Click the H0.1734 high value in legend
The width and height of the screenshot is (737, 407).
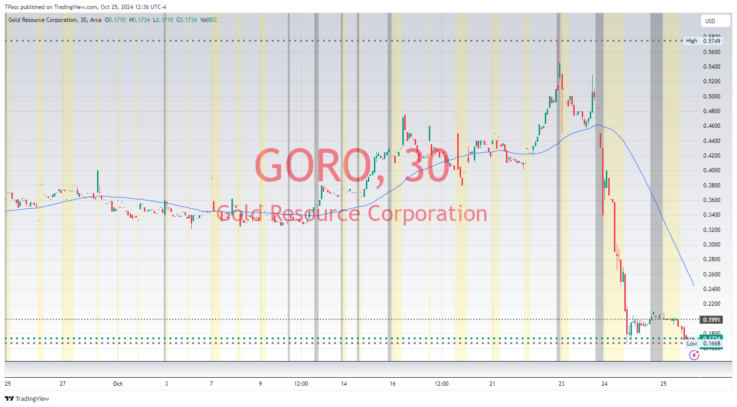(139, 20)
